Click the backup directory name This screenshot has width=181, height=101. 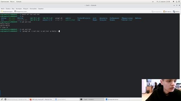(x=4, y=18)
